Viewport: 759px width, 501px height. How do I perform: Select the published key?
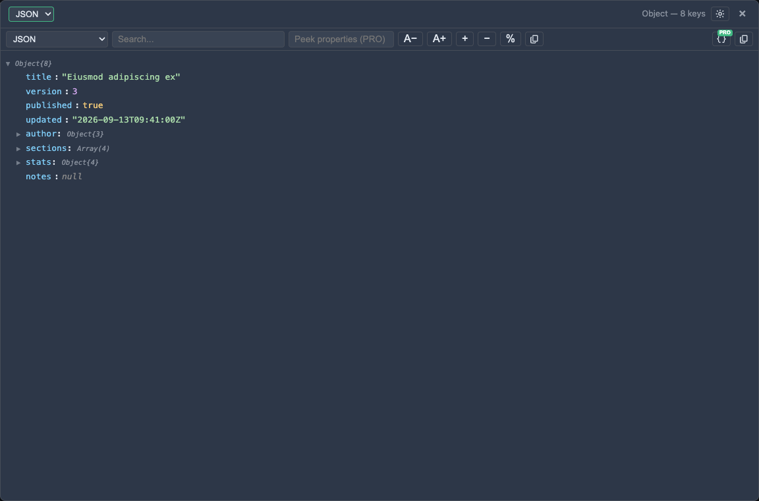click(48, 105)
